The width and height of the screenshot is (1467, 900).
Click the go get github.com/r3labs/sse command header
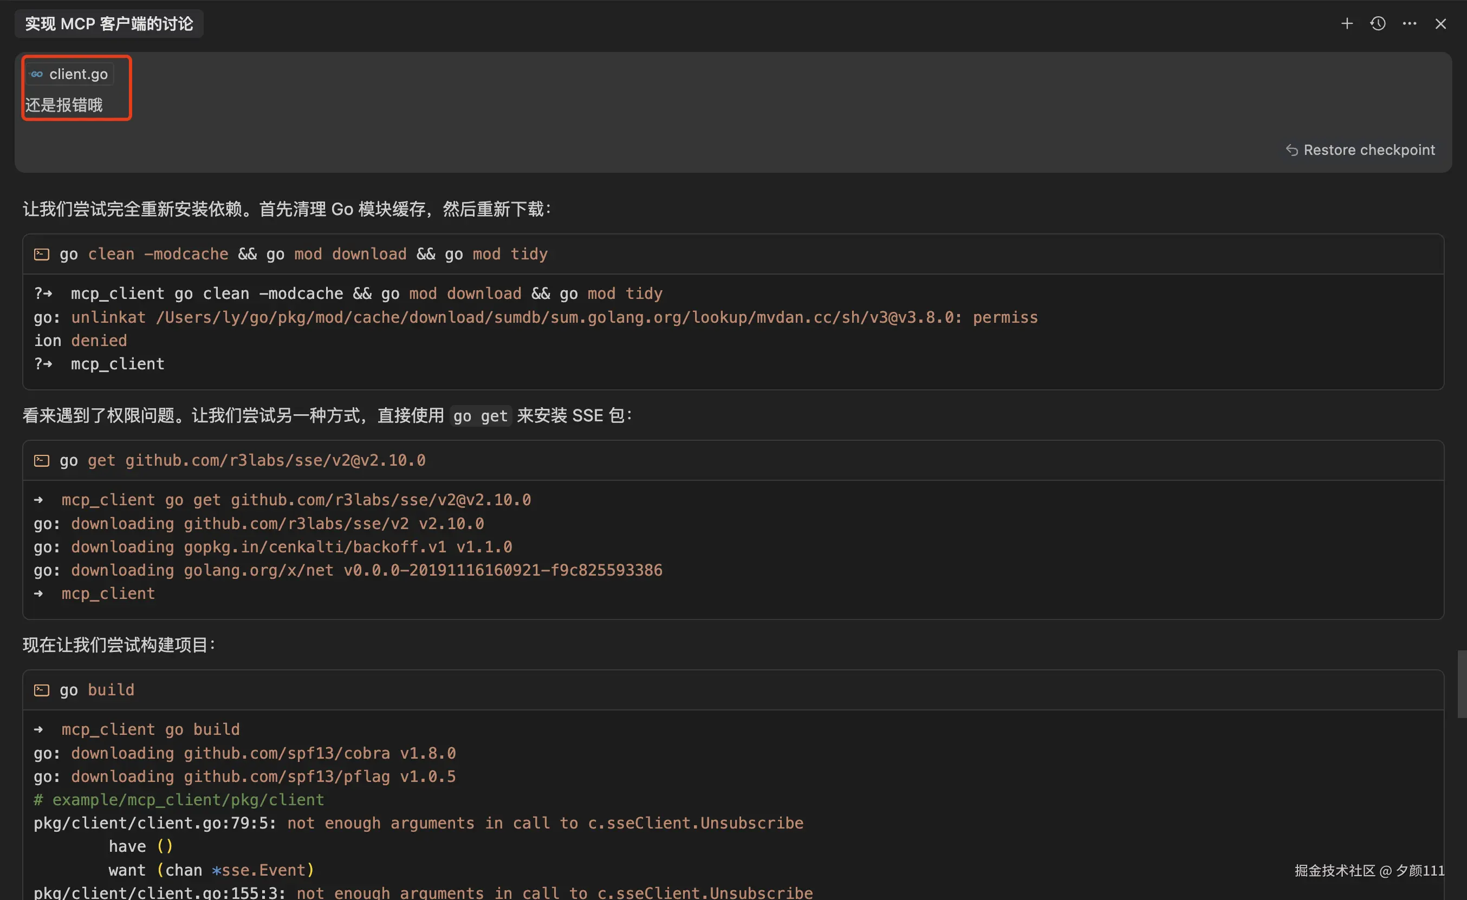pyautogui.click(x=733, y=460)
